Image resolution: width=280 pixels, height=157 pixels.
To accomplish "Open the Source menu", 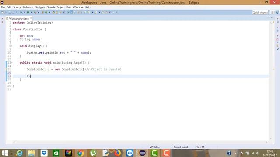I will pyautogui.click(x=17, y=7).
